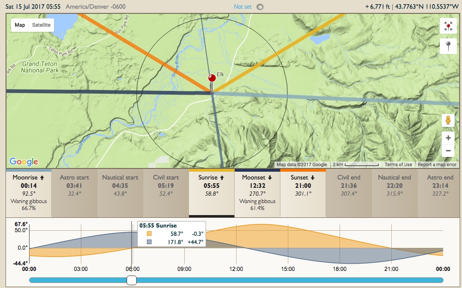This screenshot has height=288, width=462.
Task: Select the Street View pegman icon
Action: 448,120
